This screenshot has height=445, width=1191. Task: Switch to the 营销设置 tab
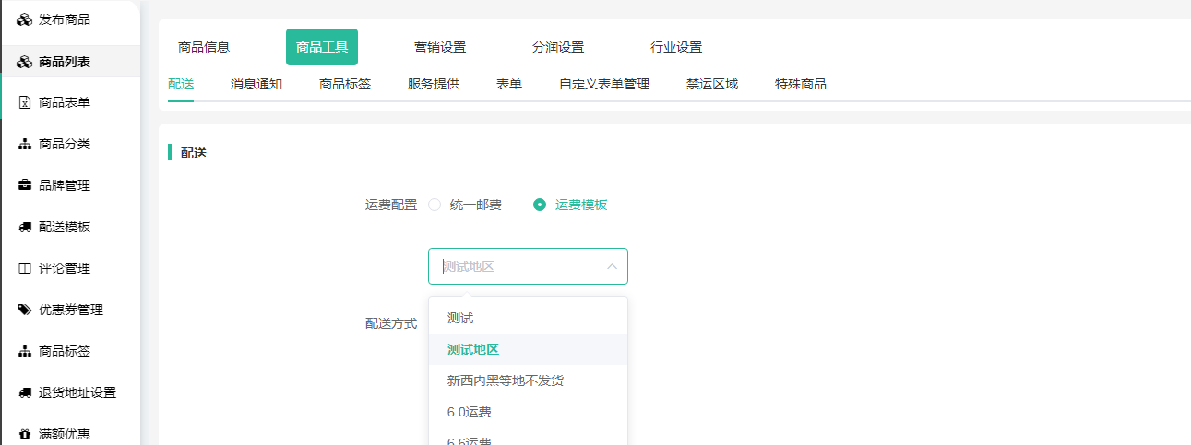[x=440, y=47]
